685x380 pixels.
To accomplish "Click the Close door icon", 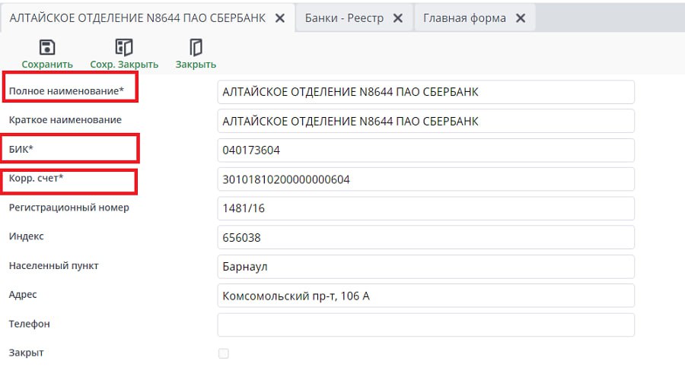I will (196, 48).
